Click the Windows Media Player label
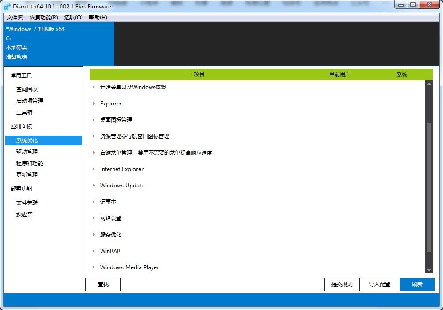The width and height of the screenshot is (443, 310). click(x=129, y=267)
